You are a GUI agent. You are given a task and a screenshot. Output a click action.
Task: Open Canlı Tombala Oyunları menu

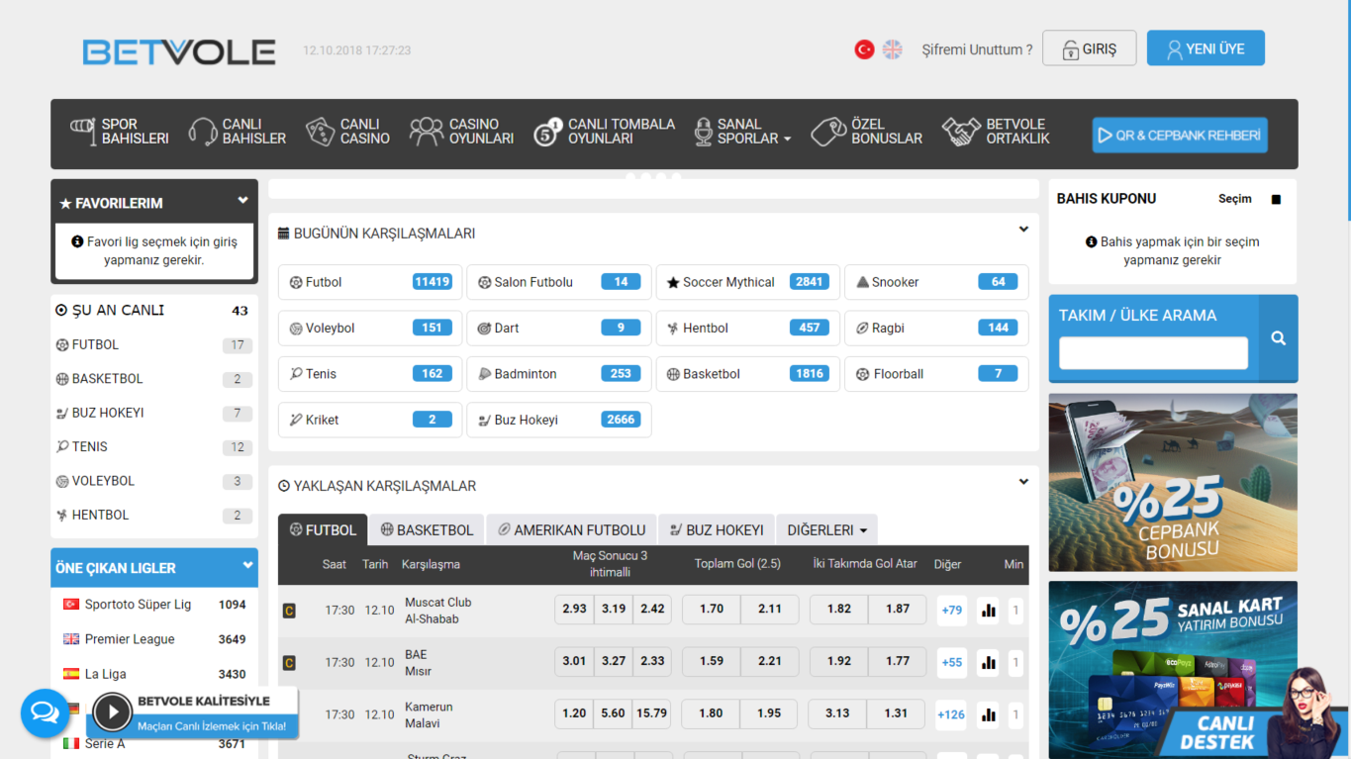tap(604, 132)
